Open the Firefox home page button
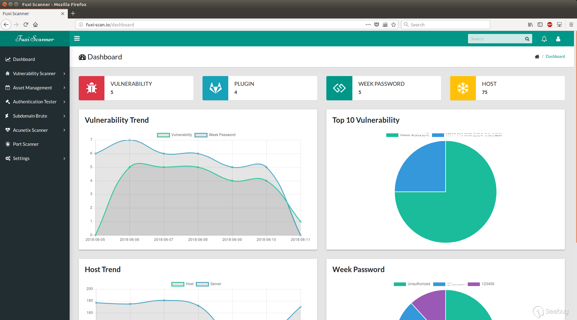 tap(35, 25)
